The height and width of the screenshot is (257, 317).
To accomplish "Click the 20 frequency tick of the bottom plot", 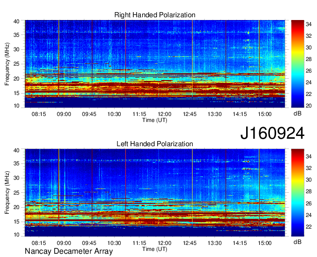I will click(17, 207).
